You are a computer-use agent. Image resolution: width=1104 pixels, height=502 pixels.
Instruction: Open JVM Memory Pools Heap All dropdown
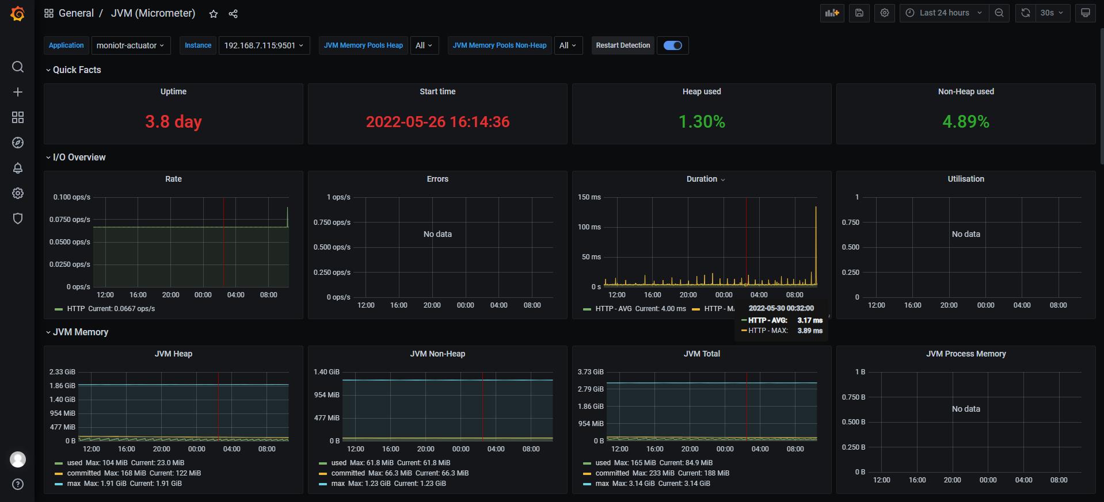pos(424,45)
